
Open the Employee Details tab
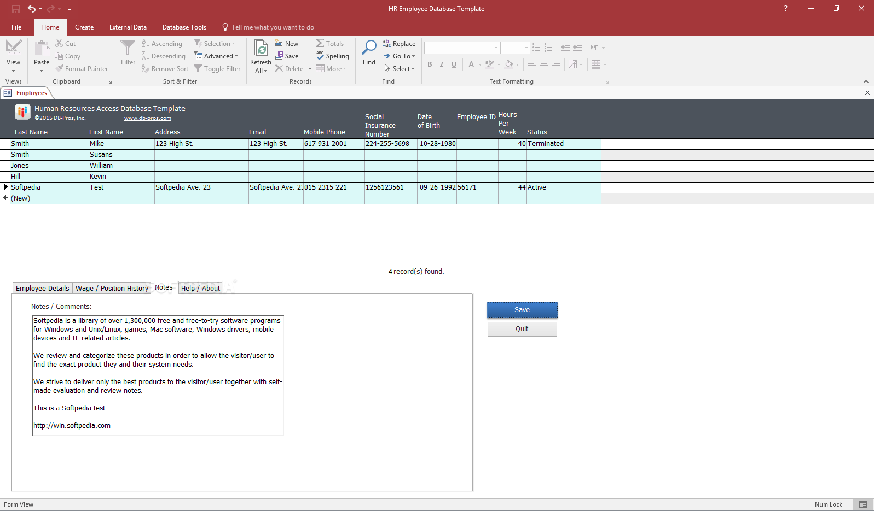(x=43, y=288)
